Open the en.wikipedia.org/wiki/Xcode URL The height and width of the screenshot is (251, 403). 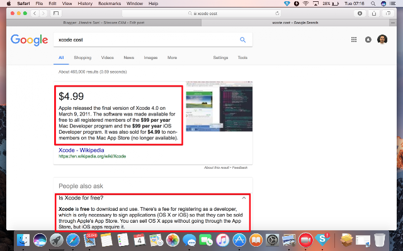pyautogui.click(x=93, y=156)
